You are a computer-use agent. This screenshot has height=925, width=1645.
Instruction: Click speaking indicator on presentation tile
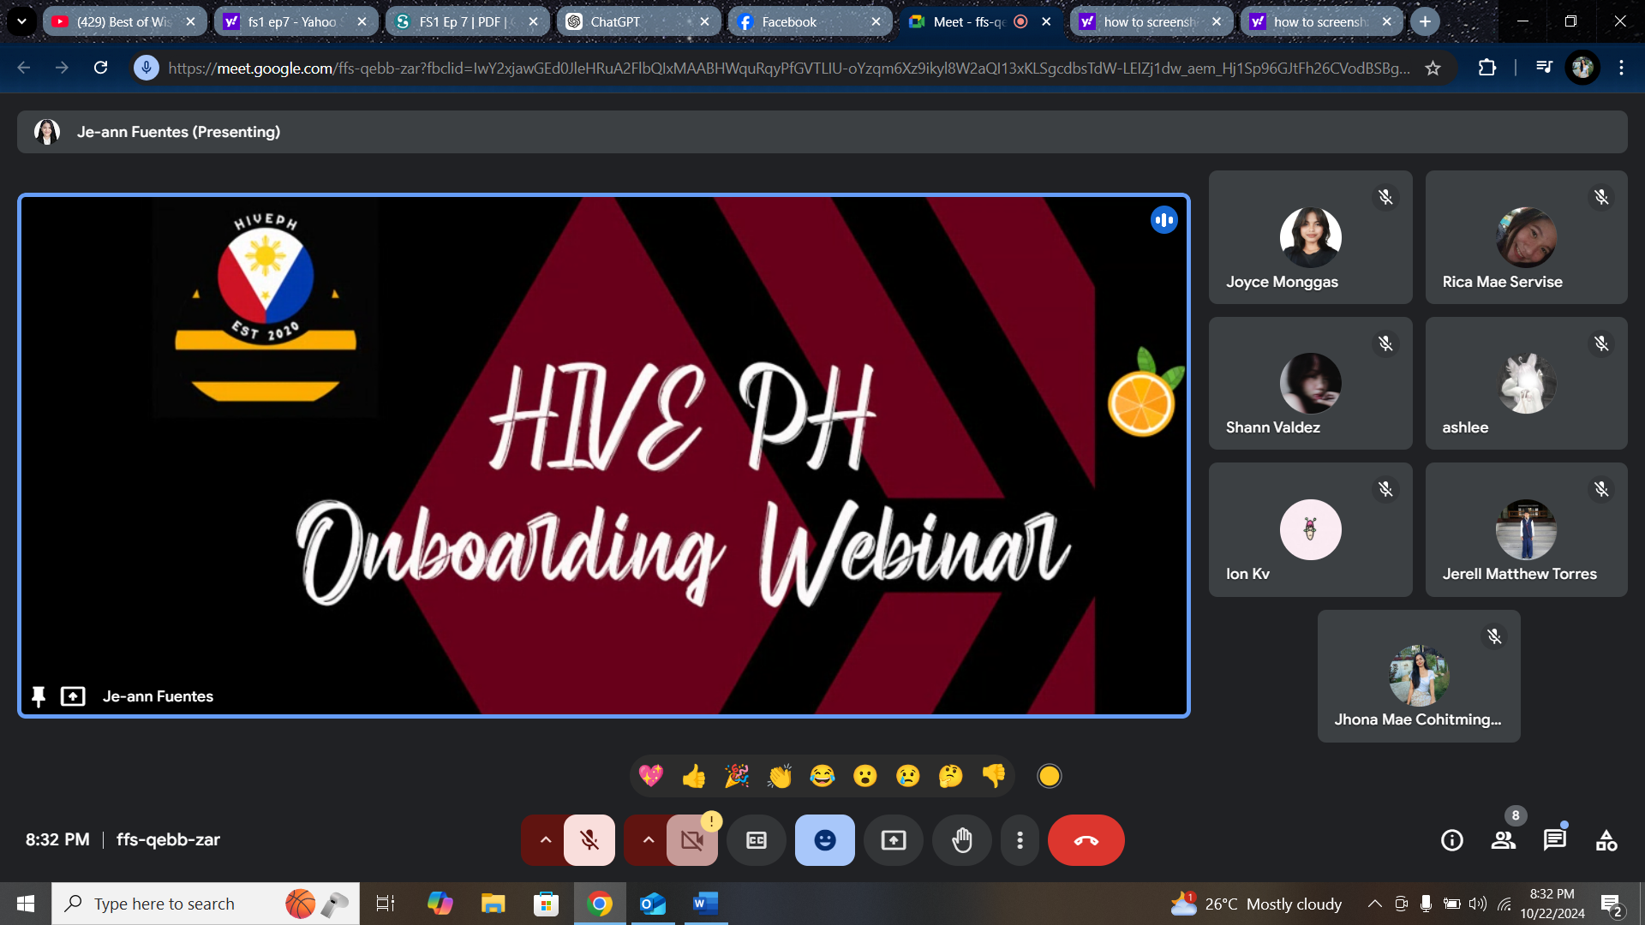click(x=1164, y=220)
